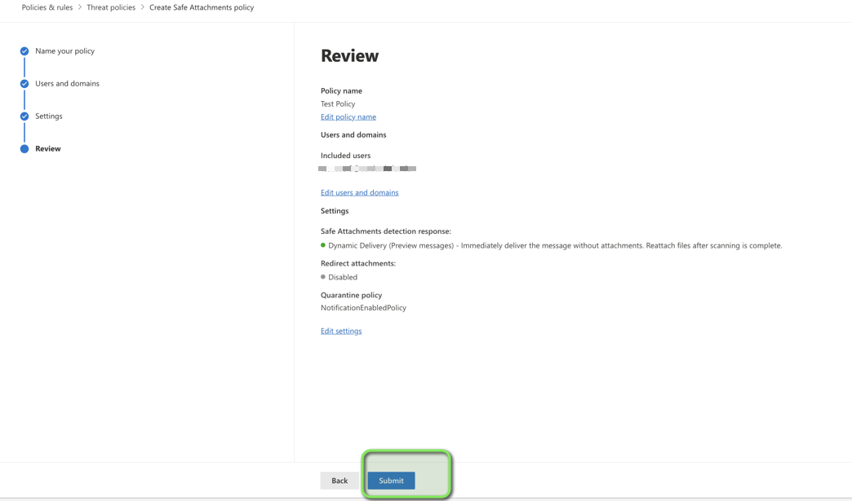The height and width of the screenshot is (501, 852).
Task: Go to Policies & rules breadcrumb
Action: click(x=47, y=7)
